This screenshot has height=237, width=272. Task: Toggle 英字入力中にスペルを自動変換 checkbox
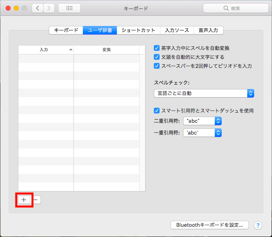point(157,48)
